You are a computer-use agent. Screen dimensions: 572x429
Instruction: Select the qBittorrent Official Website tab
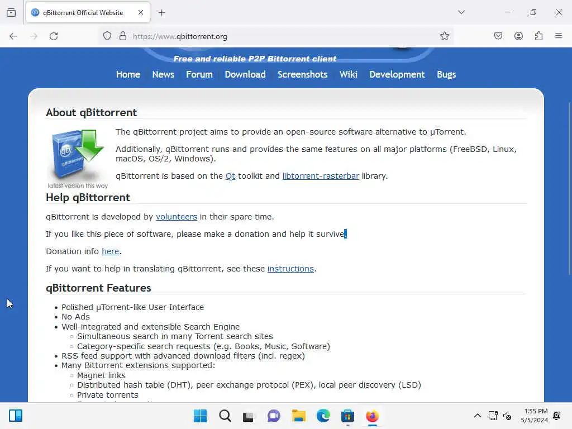[88, 13]
